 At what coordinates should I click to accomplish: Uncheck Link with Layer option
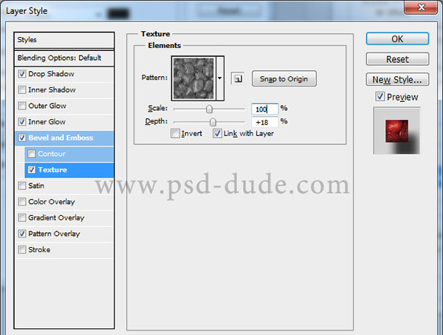click(217, 134)
